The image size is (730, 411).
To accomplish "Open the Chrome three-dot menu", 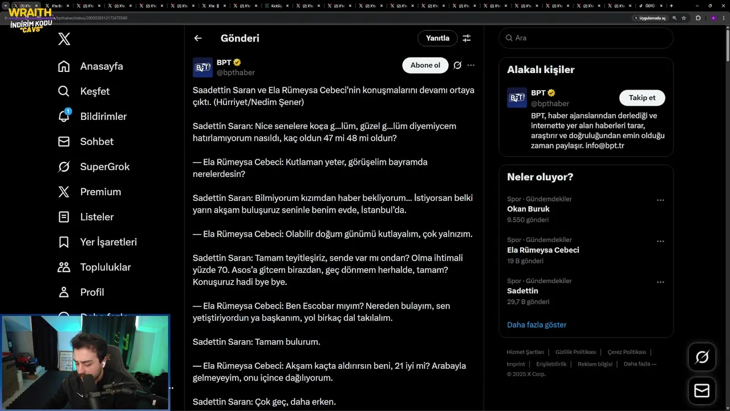I will pos(724,18).
